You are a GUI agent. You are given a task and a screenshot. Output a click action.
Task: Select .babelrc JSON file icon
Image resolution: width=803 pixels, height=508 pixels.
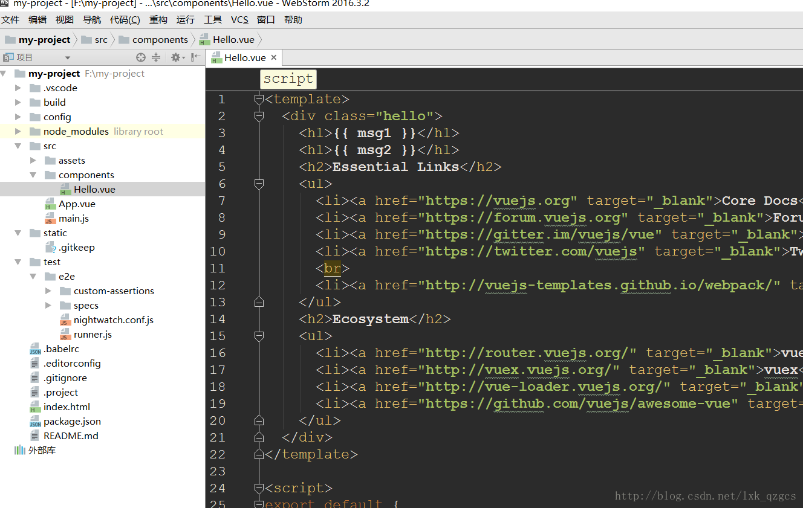click(x=36, y=349)
